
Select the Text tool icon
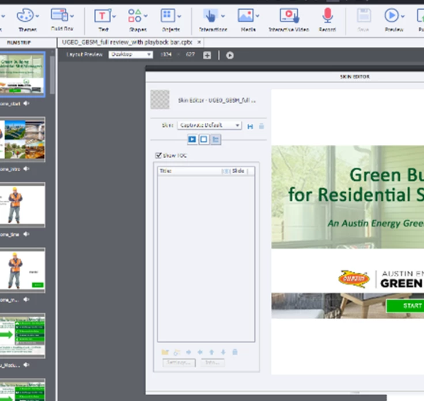[x=102, y=16]
